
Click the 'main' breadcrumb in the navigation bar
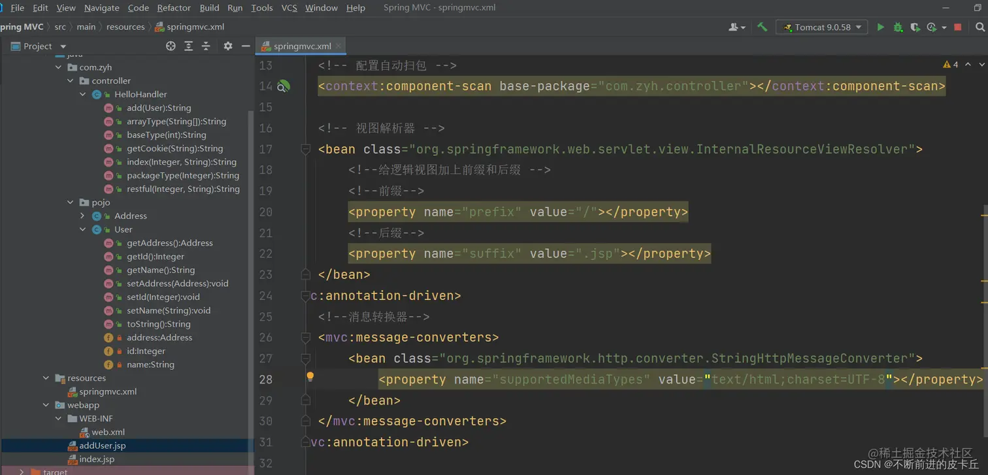[x=86, y=27]
